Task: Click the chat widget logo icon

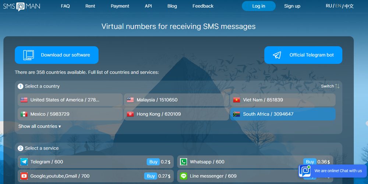Action: (x=305, y=171)
